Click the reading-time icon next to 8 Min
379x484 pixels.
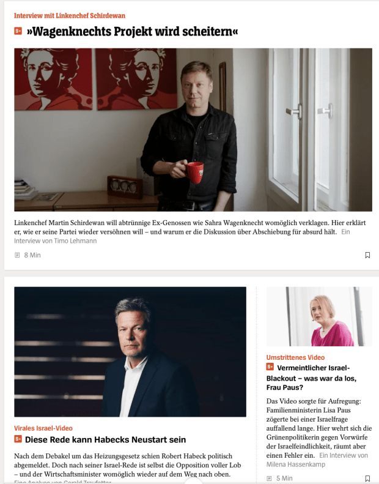[17, 255]
